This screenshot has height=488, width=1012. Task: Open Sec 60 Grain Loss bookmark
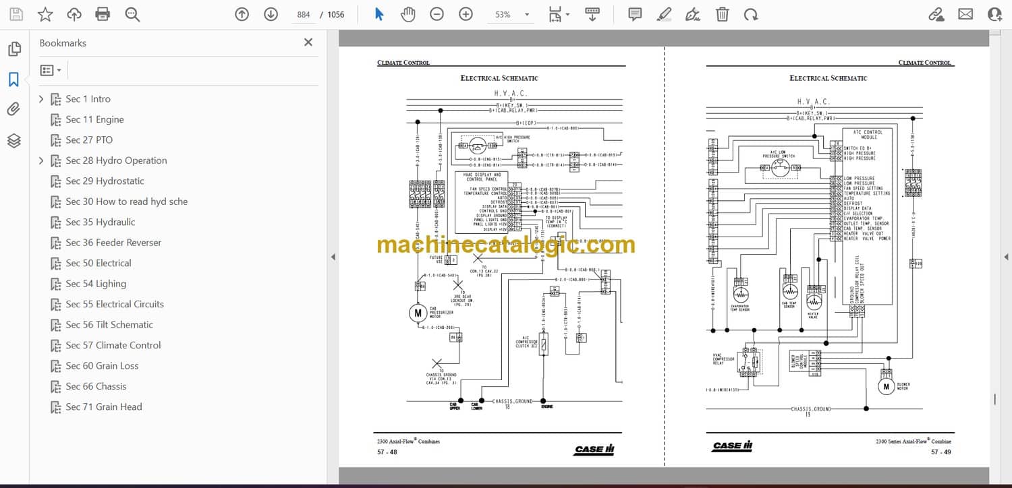pos(102,366)
